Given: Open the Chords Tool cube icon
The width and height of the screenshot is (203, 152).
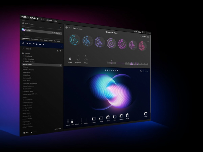Looking at the screenshot, I should coord(66,28).
